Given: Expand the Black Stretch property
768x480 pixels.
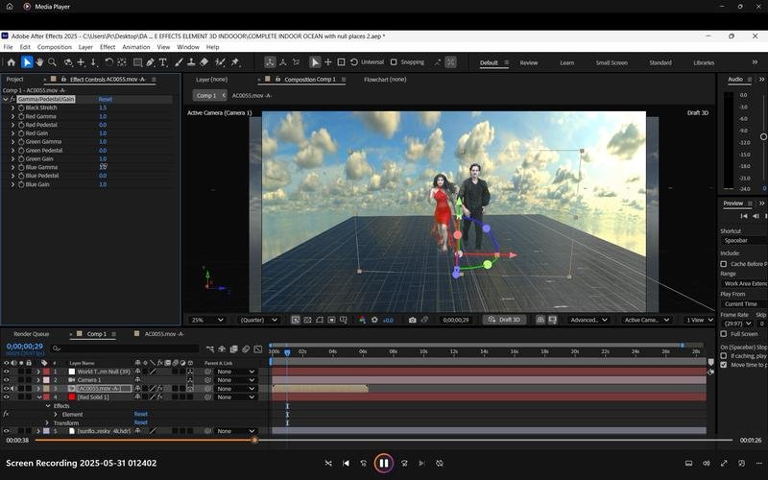Looking at the screenshot, I should coord(12,108).
